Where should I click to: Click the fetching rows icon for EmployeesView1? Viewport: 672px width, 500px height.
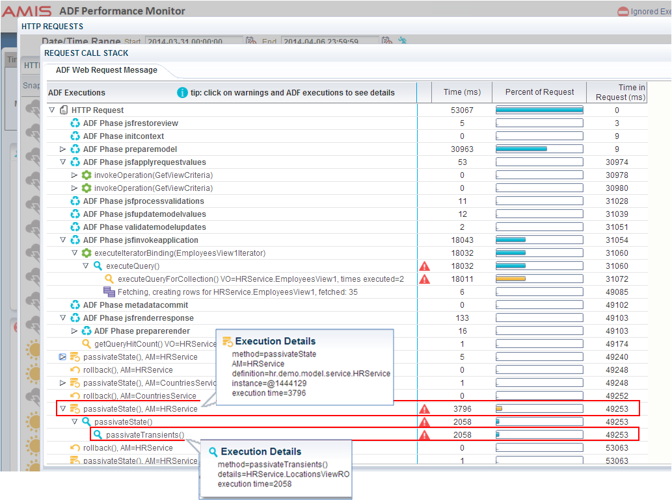tap(110, 292)
